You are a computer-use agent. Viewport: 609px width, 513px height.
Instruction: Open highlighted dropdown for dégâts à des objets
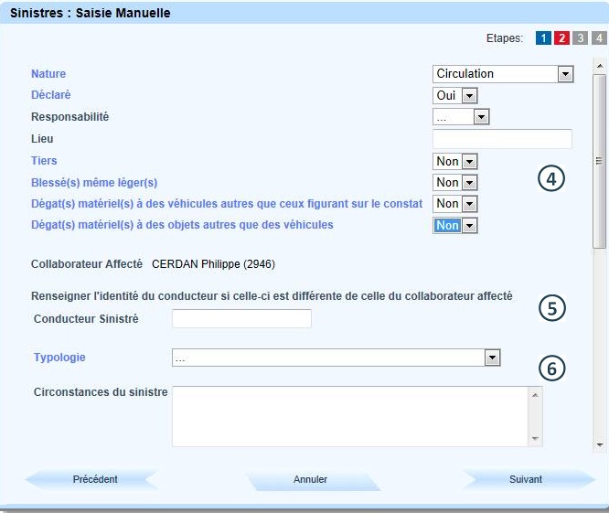(x=455, y=226)
